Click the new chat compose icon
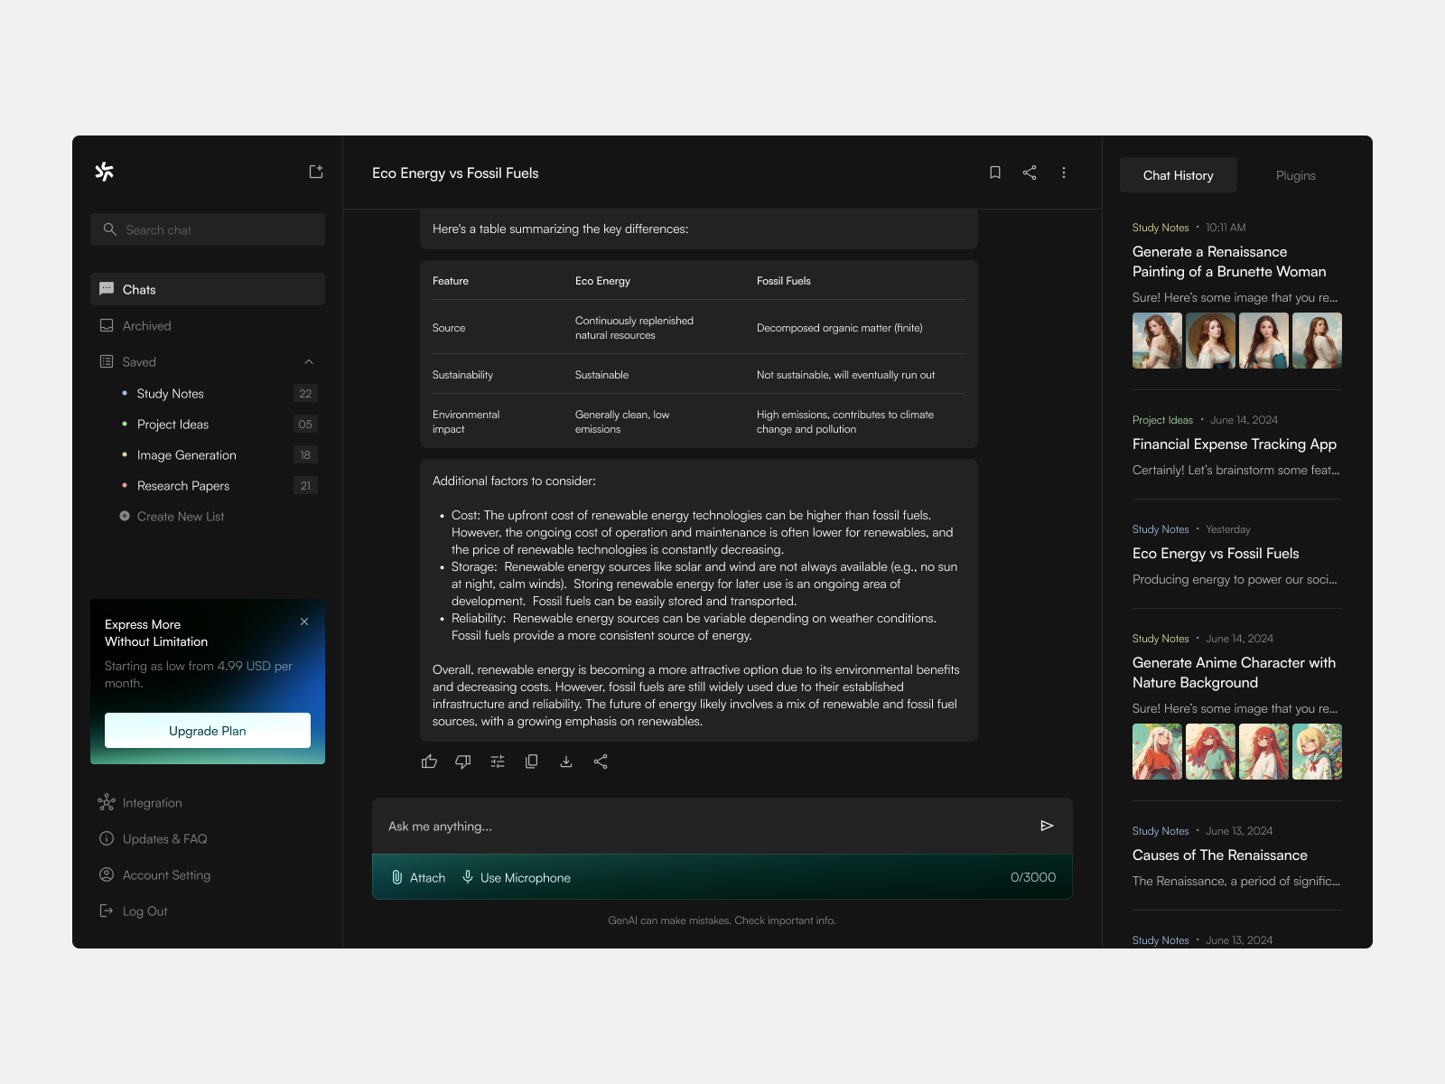Image resolution: width=1445 pixels, height=1084 pixels. point(315,172)
